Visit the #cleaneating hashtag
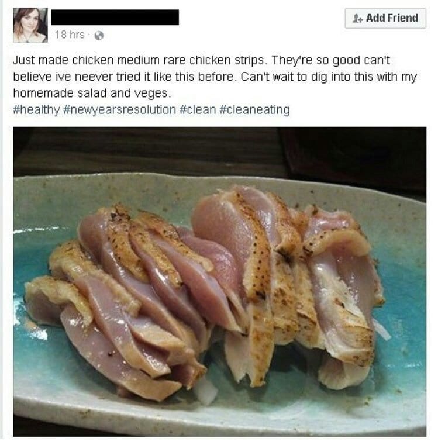438x445 pixels. point(254,109)
